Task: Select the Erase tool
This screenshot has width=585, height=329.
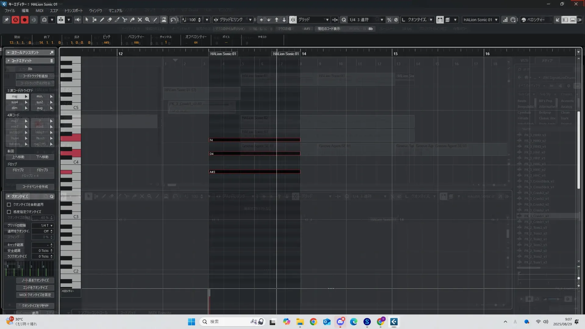Action: [110, 20]
